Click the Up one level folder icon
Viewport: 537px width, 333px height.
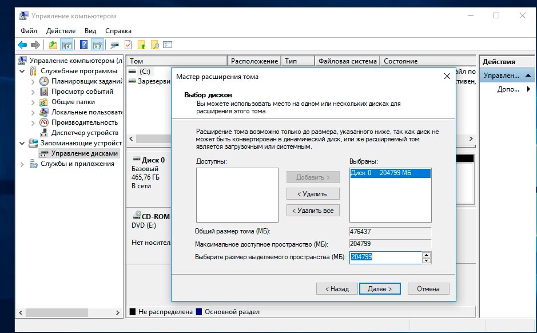53,45
